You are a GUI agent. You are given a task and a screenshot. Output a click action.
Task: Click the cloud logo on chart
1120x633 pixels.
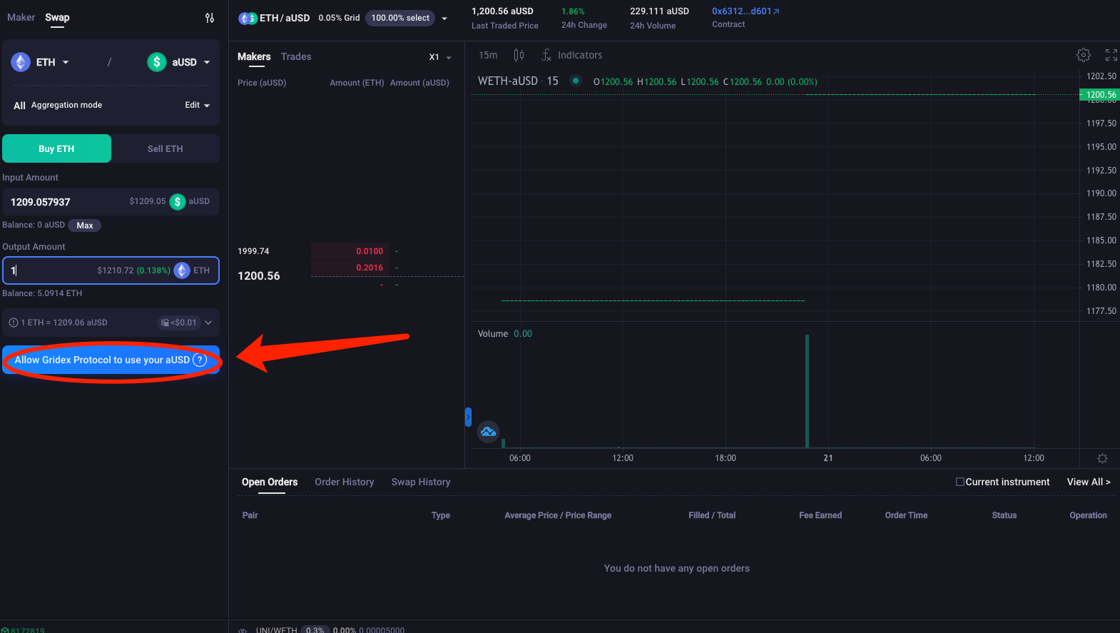488,432
